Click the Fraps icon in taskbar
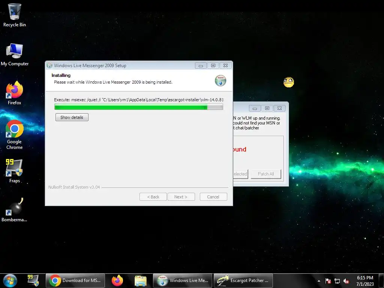The height and width of the screenshot is (288, 384). coord(33,280)
